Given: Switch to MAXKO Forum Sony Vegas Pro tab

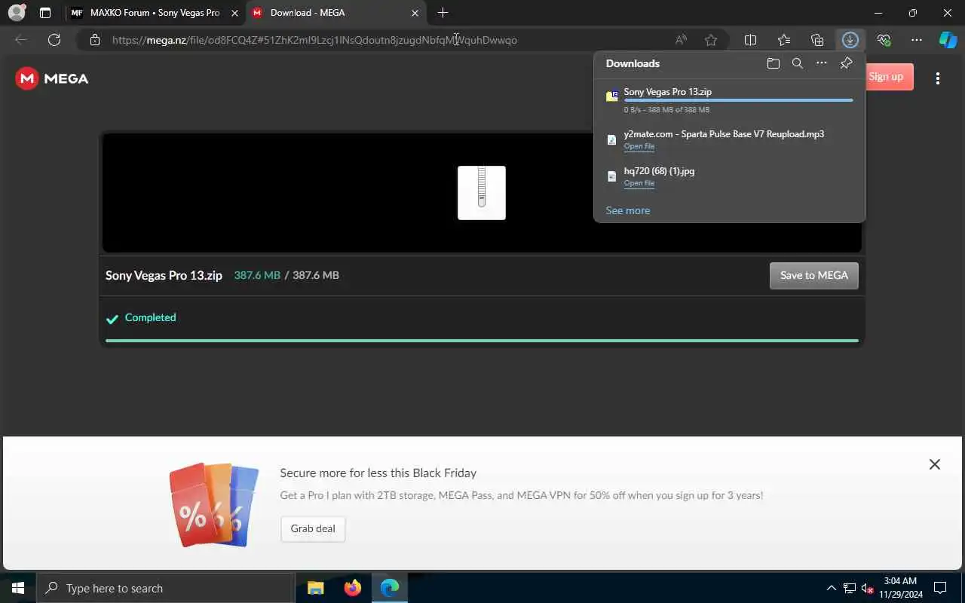Looking at the screenshot, I should (x=155, y=13).
